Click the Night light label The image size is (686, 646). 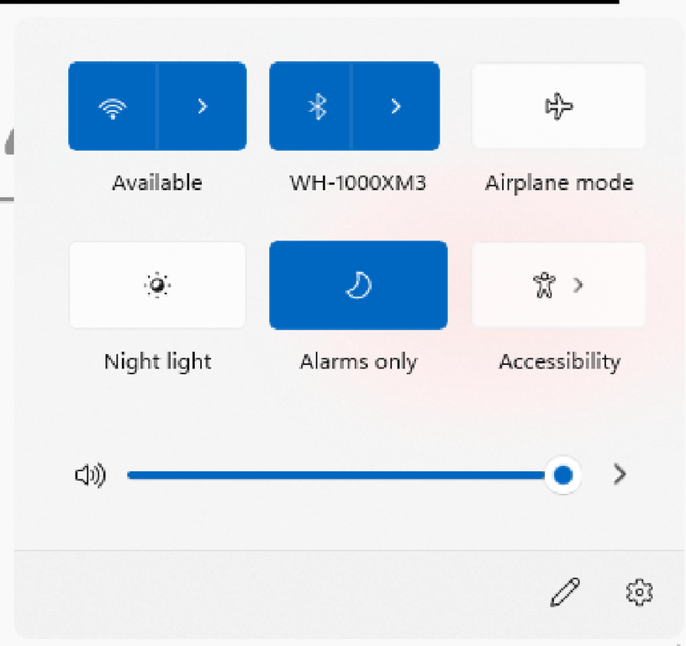tap(157, 362)
